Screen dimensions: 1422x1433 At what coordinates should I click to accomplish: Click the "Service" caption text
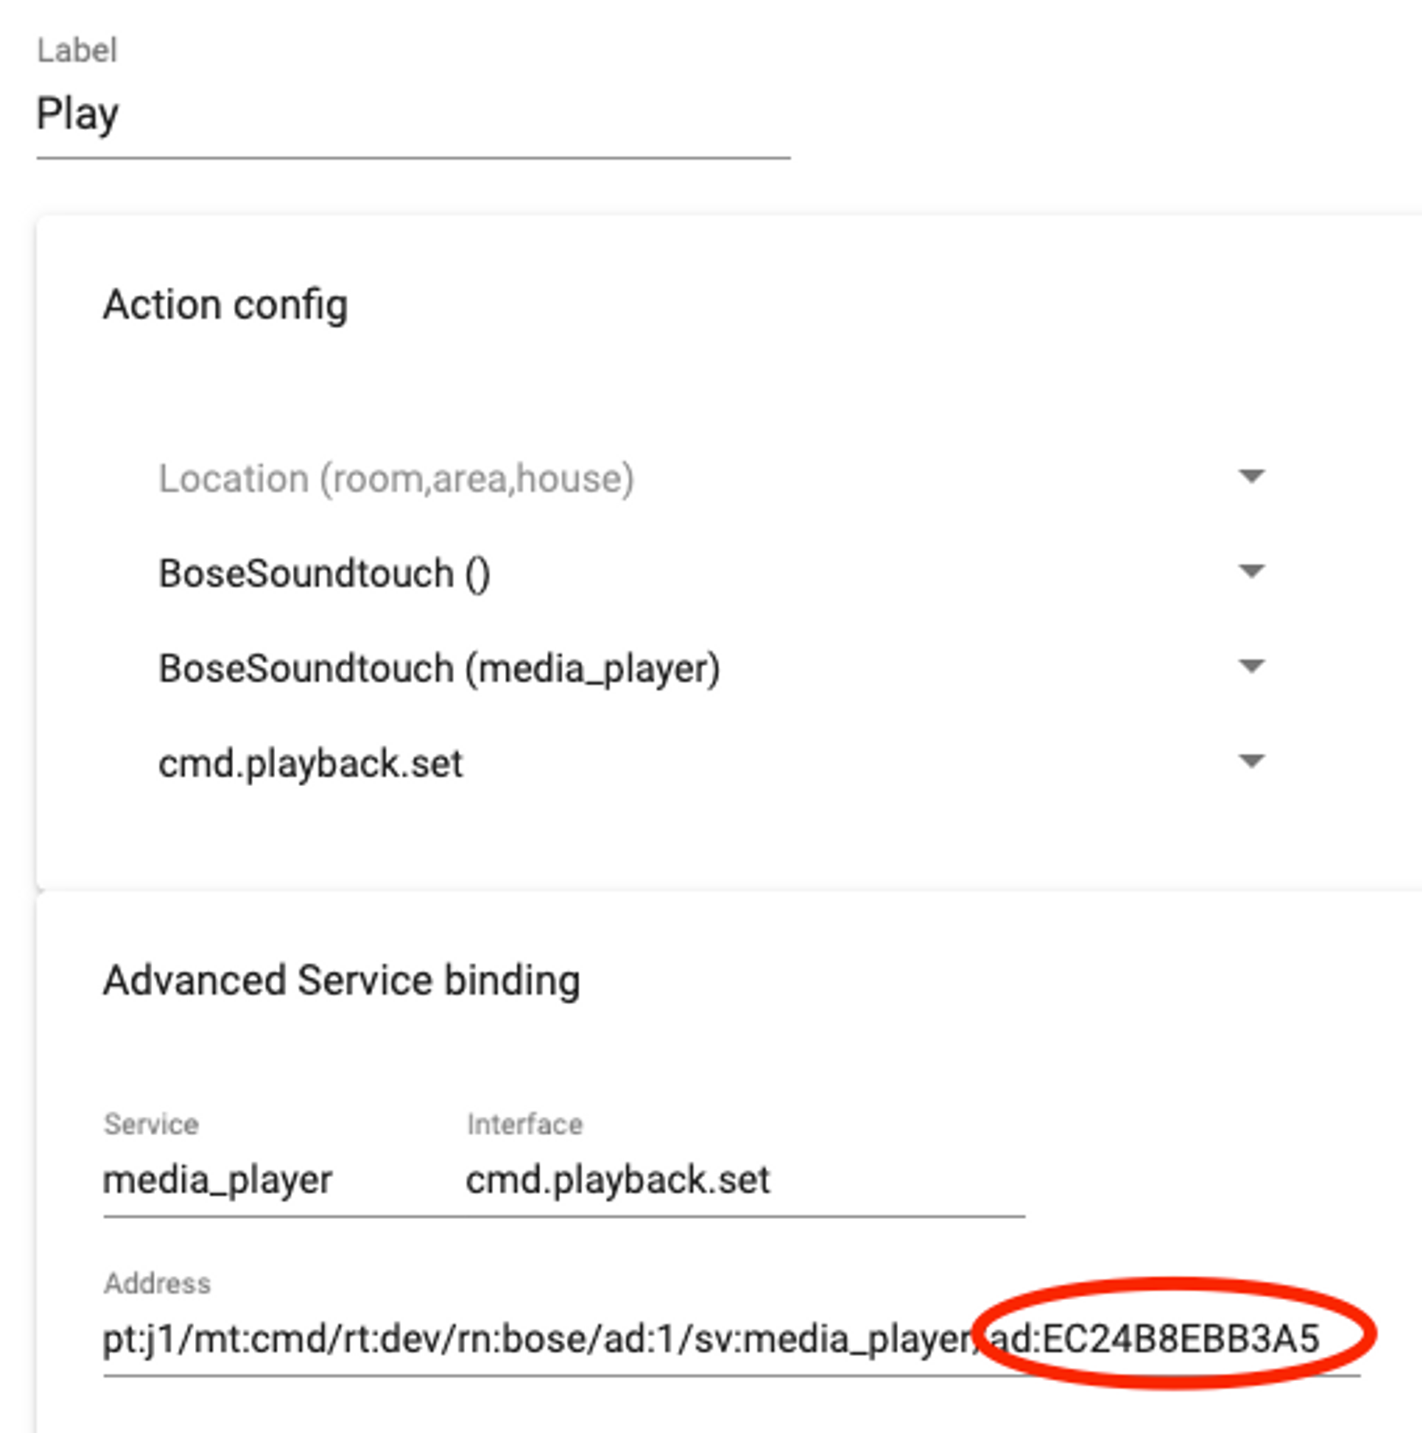pyautogui.click(x=151, y=1125)
